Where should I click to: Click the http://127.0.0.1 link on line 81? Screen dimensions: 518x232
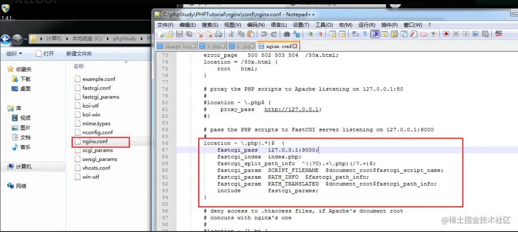pyautogui.click(x=292, y=109)
